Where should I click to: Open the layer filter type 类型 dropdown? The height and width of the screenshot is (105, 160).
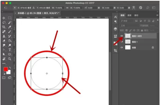(127, 21)
